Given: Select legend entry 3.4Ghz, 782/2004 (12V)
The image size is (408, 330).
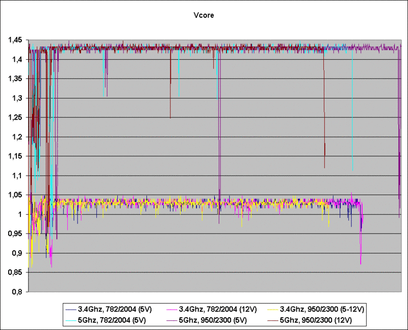Looking at the screenshot, I should (x=211, y=310).
